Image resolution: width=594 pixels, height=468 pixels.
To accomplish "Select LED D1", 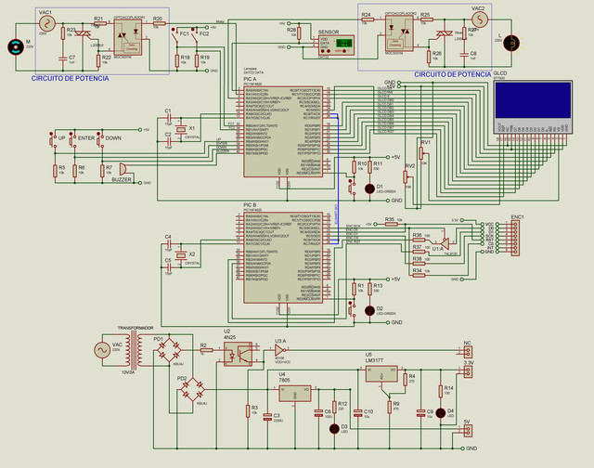I will tap(369, 188).
